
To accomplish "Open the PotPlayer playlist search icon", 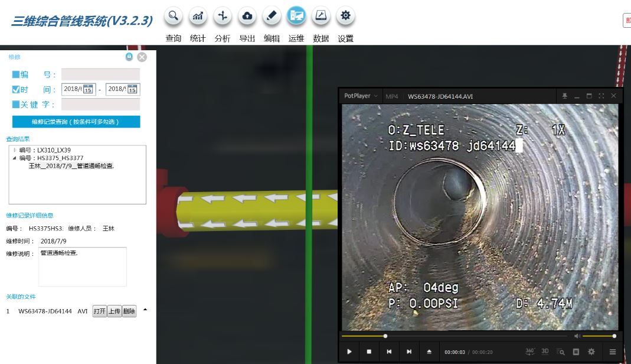I will [x=561, y=352].
